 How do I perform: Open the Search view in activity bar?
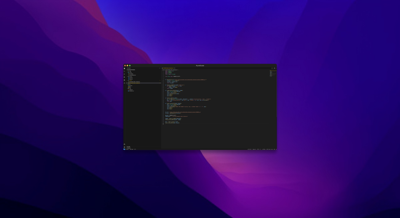124,71
